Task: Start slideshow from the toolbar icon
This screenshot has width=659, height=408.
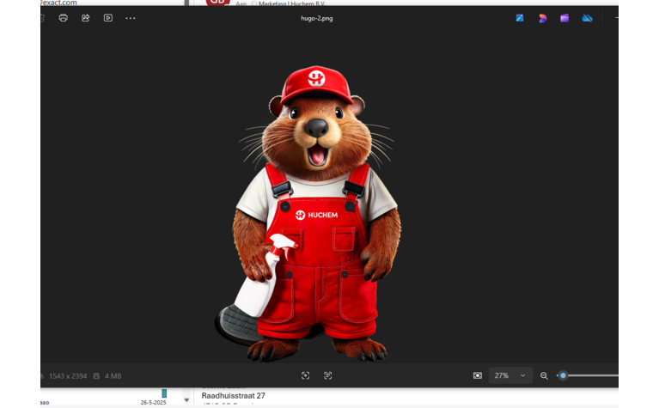Action: pos(107,18)
